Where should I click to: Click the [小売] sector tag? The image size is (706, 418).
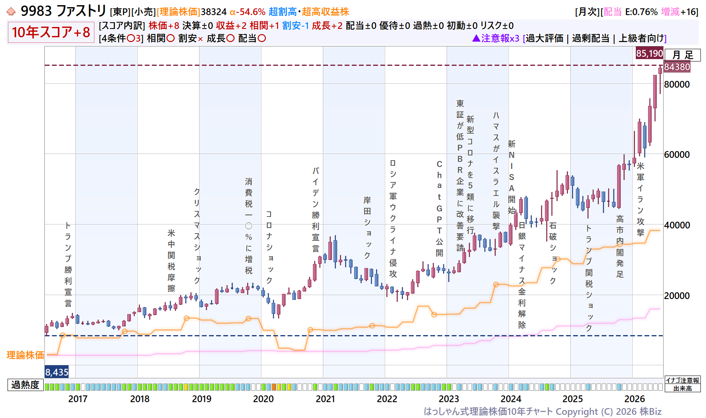click(143, 12)
